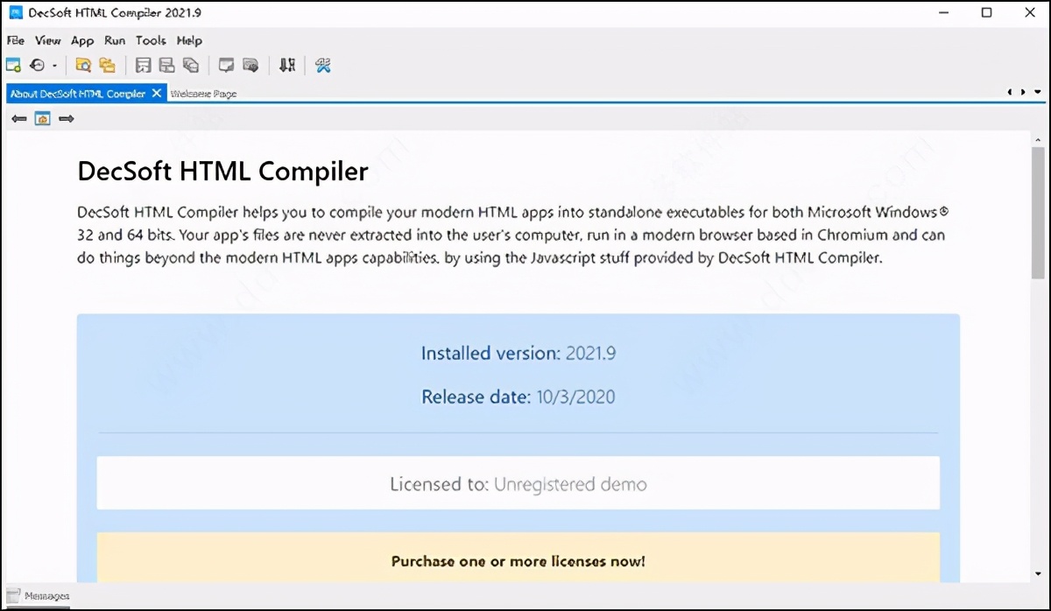This screenshot has width=1051, height=611.
Task: Open the File menu
Action: point(16,40)
